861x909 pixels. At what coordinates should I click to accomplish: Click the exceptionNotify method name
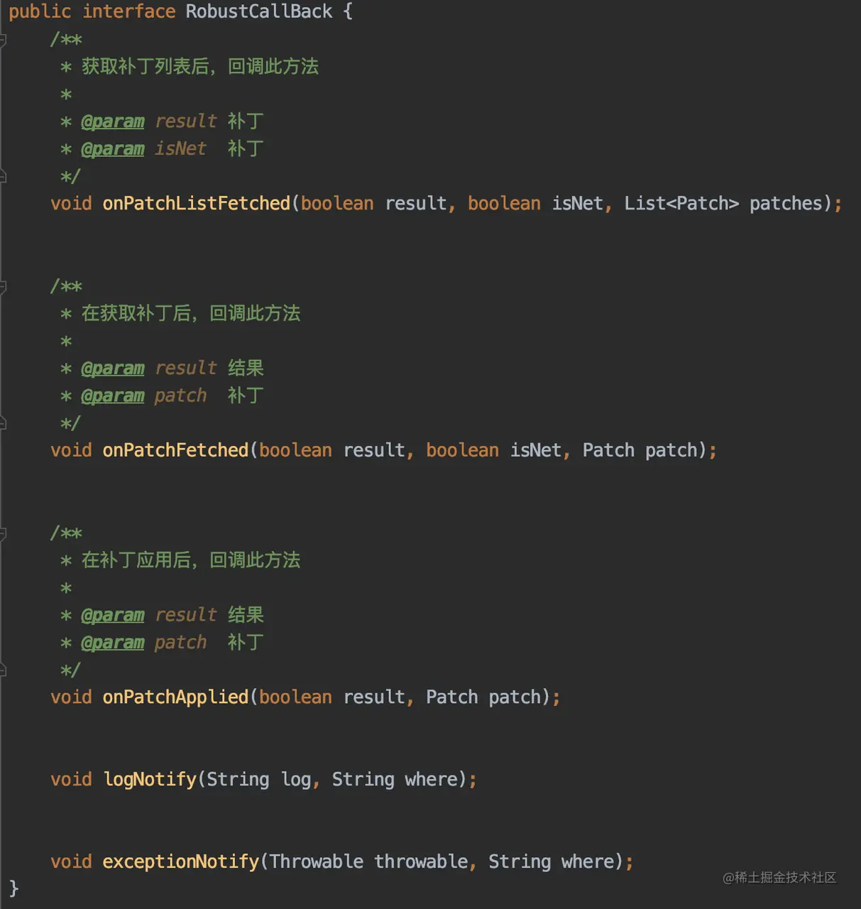[x=181, y=861]
